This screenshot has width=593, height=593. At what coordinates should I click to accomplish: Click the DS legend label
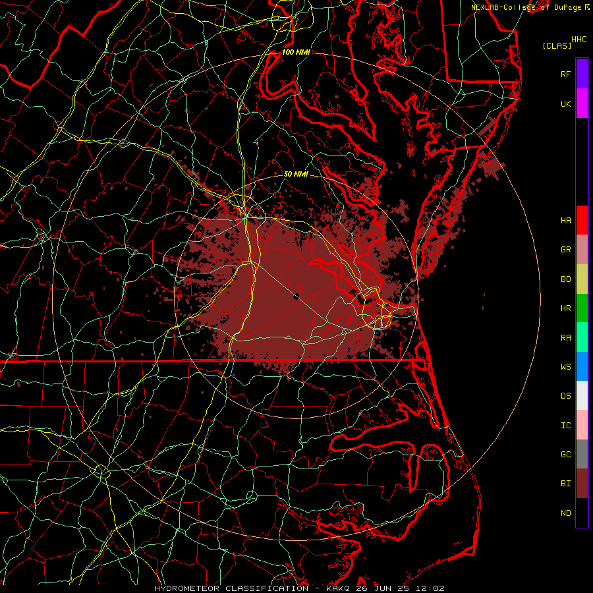pyautogui.click(x=565, y=396)
